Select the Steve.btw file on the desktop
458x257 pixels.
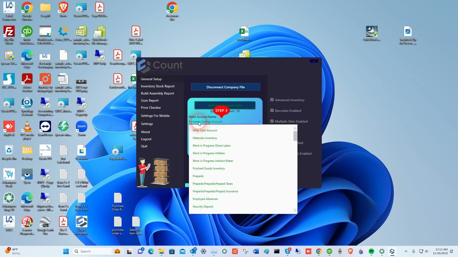81,152
